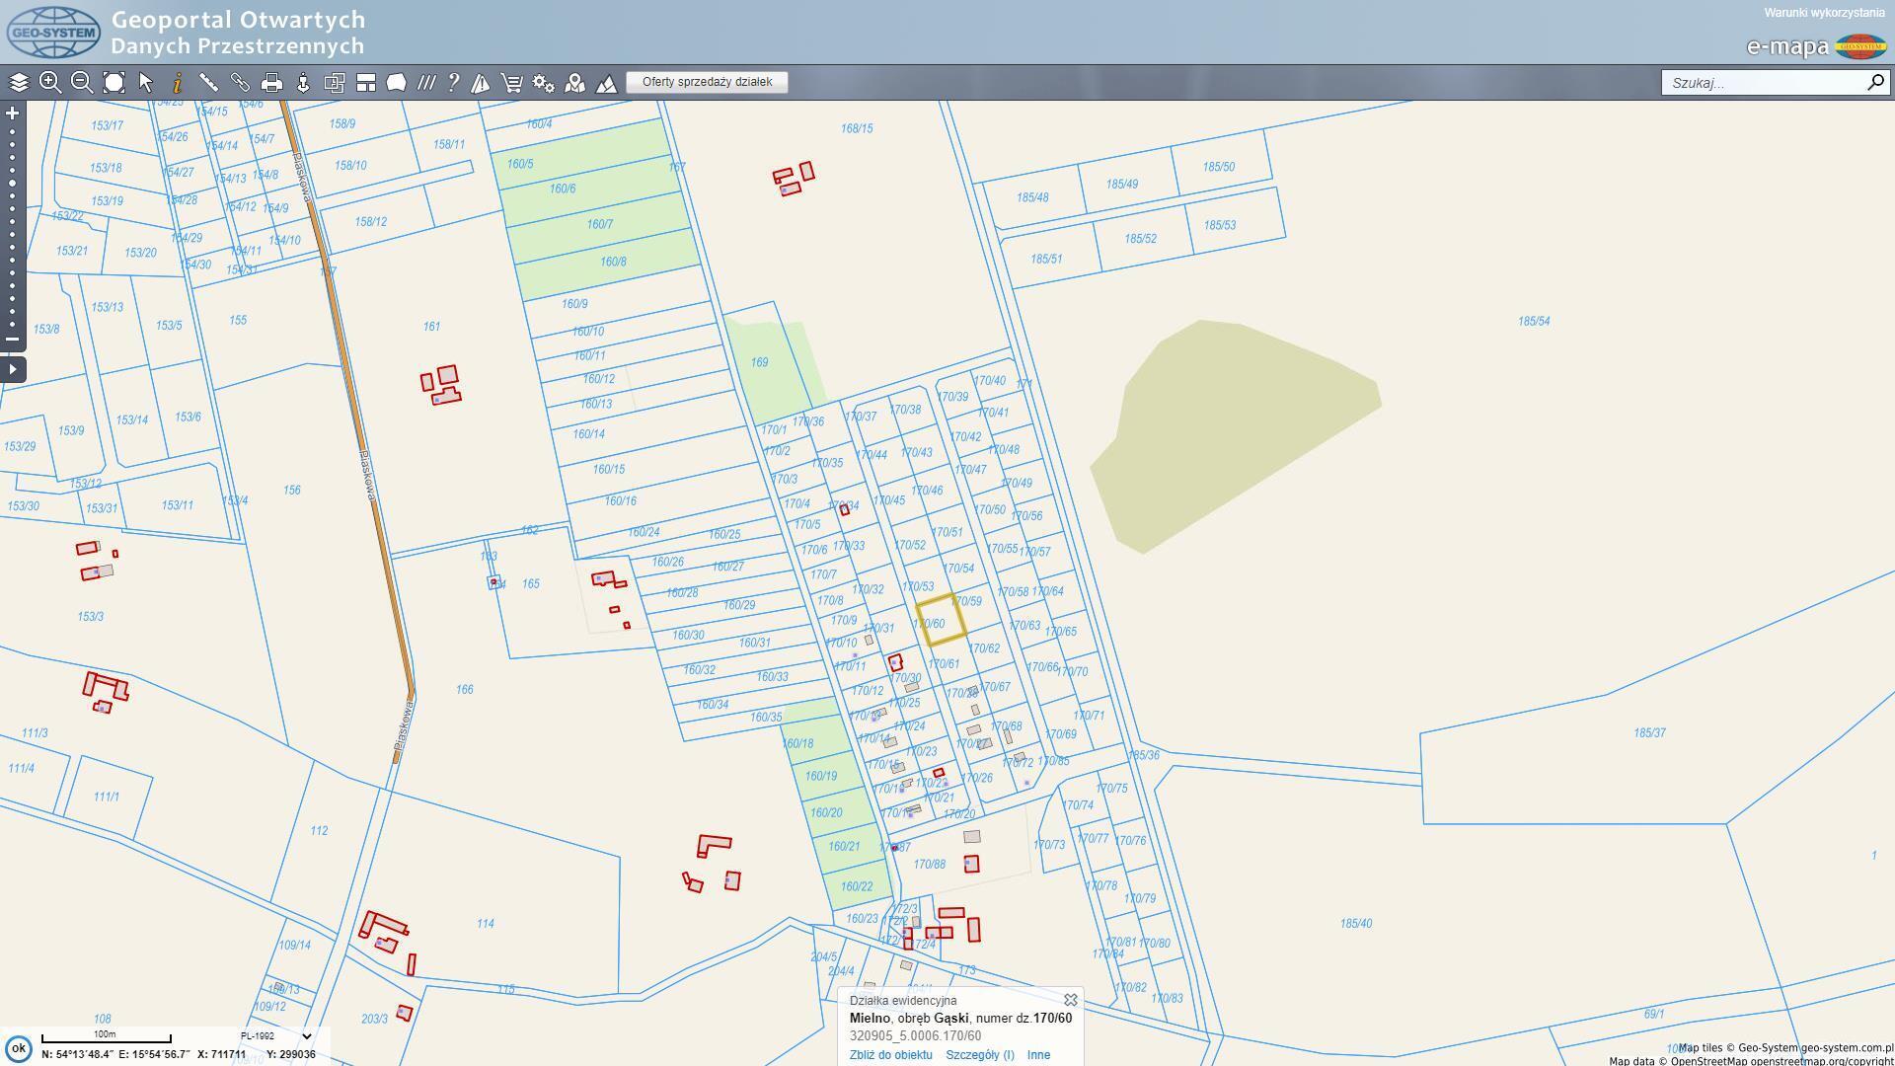The image size is (1895, 1066).
Task: Click the triple slash hatching tool
Action: point(425,83)
